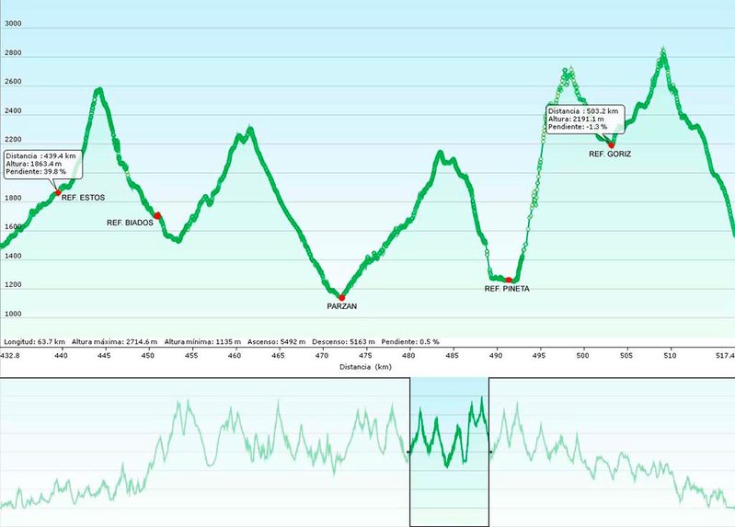Click the REF. ESTOS text label
This screenshot has height=527, width=735.
point(84,198)
